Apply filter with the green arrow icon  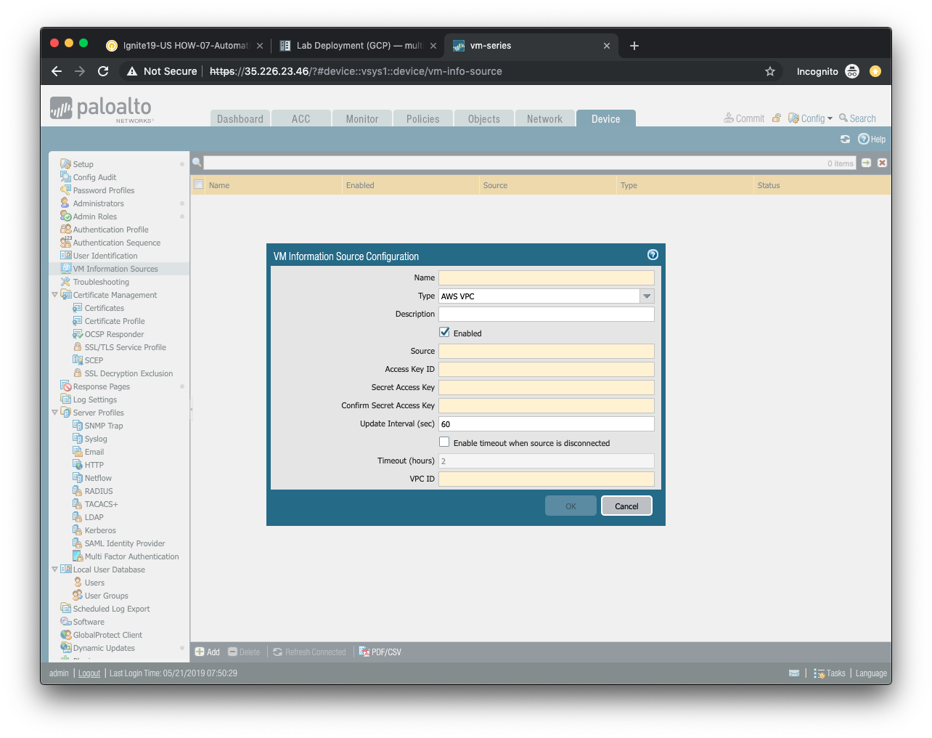(866, 163)
